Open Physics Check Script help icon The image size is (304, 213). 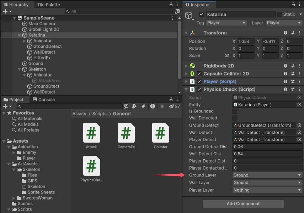286,89
